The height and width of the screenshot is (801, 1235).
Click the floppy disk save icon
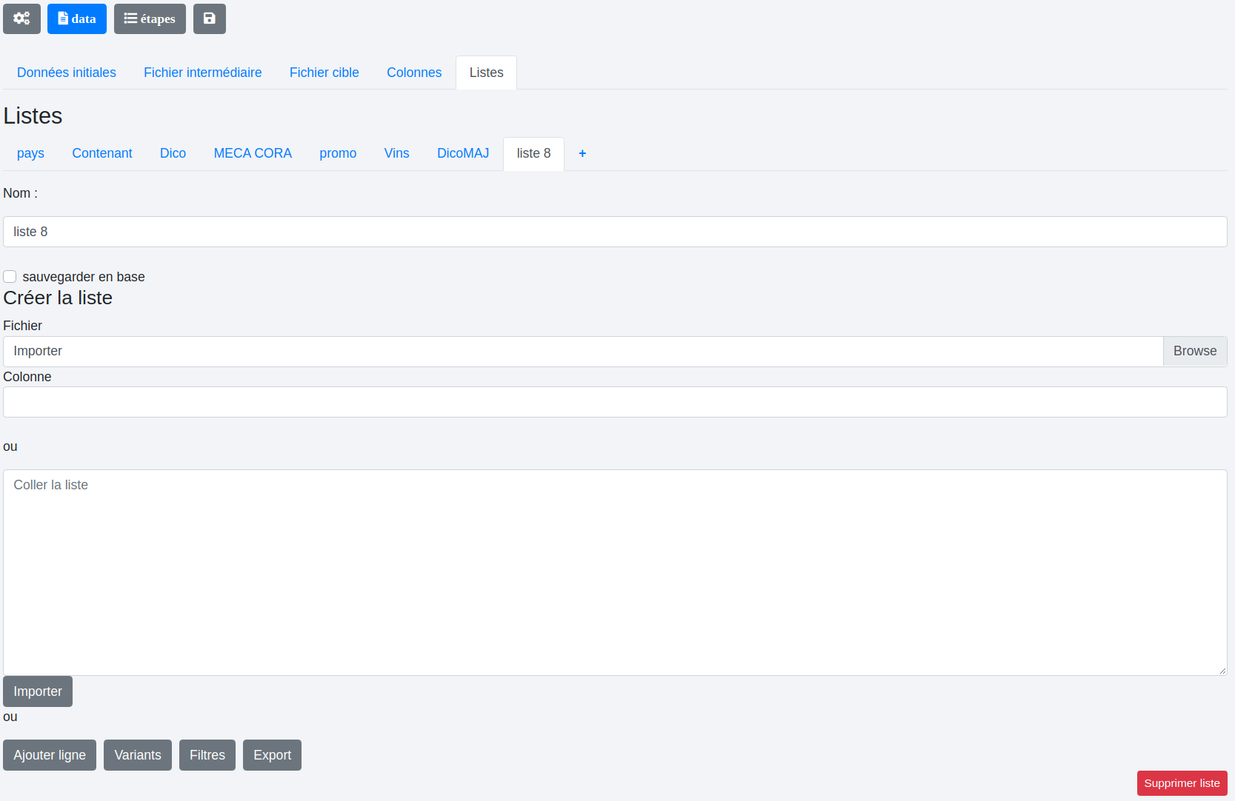pos(210,19)
